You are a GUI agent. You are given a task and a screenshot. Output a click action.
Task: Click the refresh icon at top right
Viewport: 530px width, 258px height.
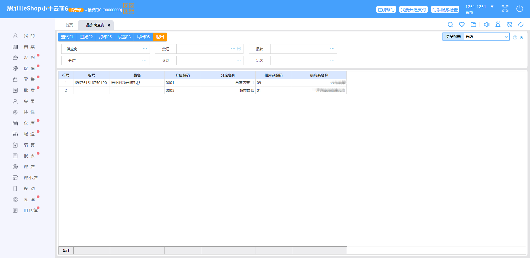pyautogui.click(x=521, y=25)
